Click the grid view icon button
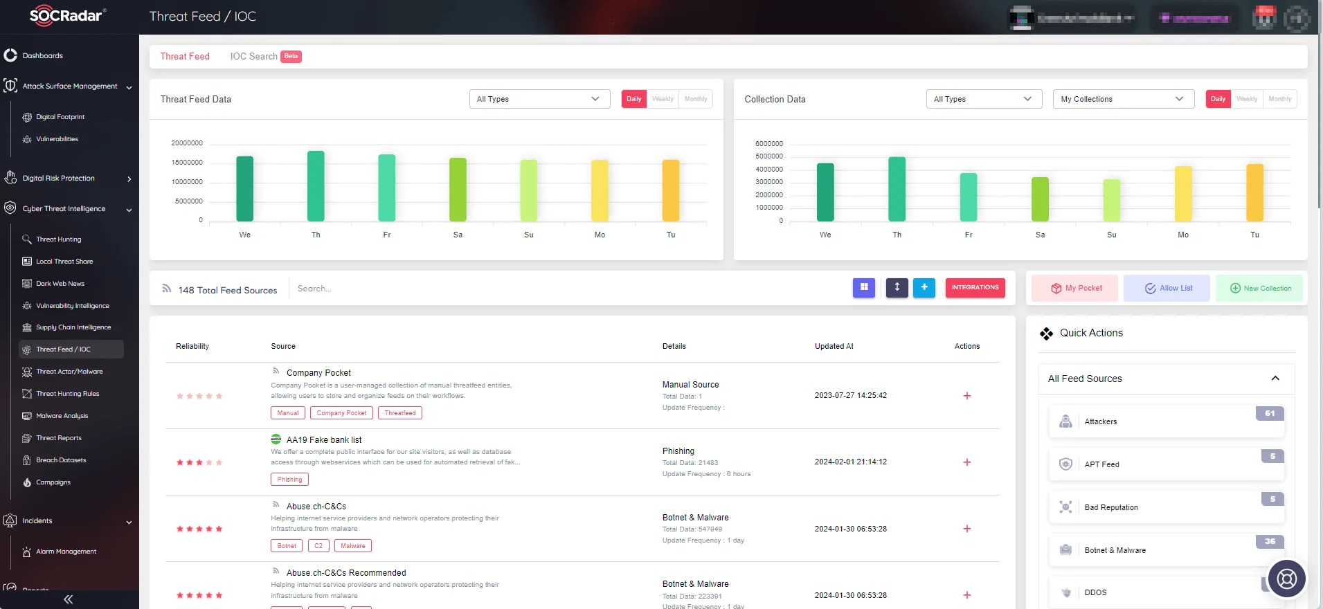The height and width of the screenshot is (609, 1323). (864, 287)
